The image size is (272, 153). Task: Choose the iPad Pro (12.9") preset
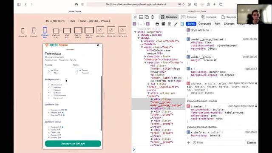click(89, 33)
